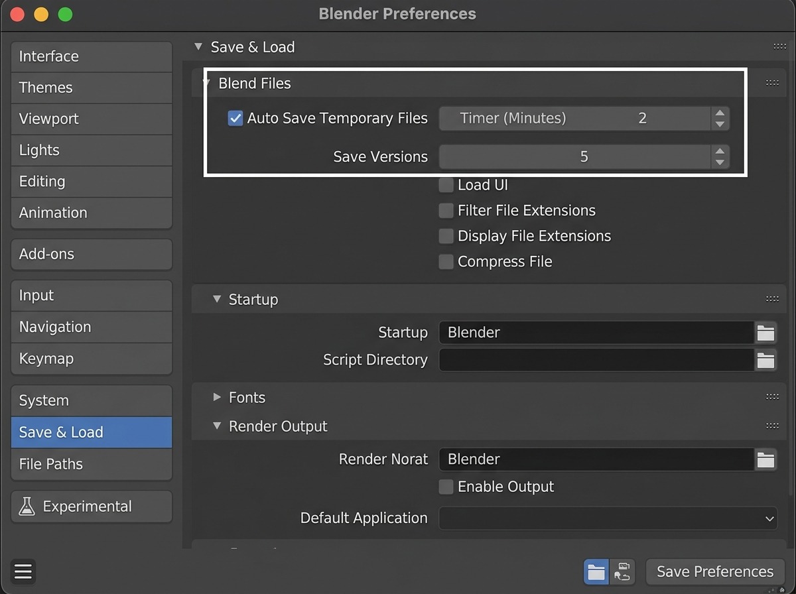Click the Fonts panel grip dots

pyautogui.click(x=772, y=397)
